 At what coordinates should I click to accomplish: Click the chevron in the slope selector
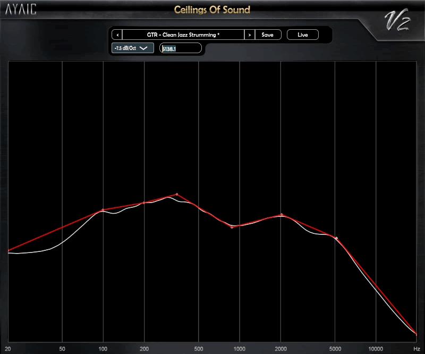tap(143, 48)
